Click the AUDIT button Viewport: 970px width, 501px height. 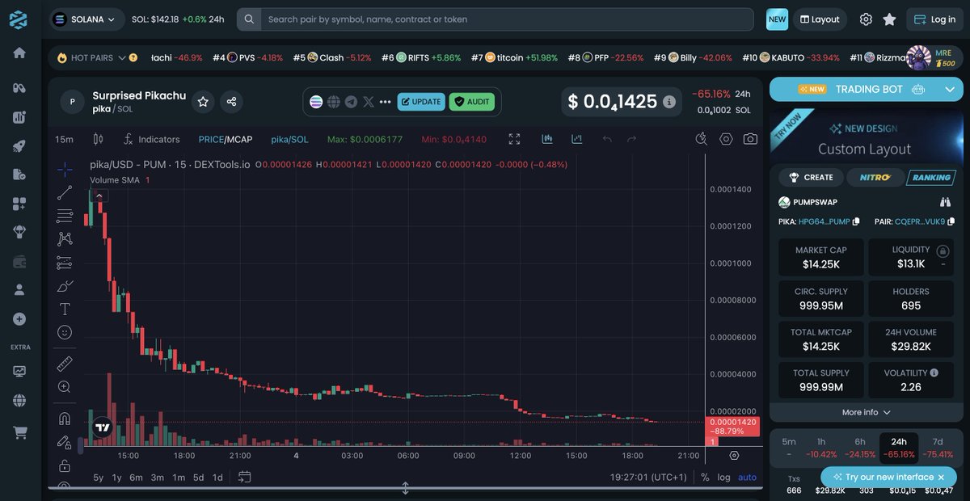[472, 102]
